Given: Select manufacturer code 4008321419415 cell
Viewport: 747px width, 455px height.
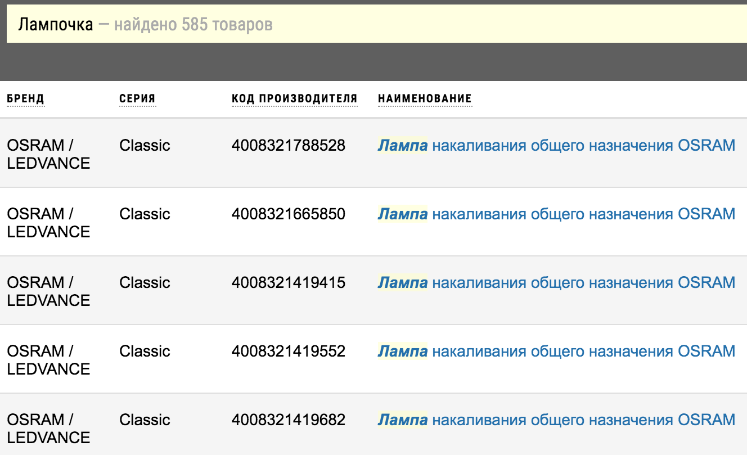Looking at the screenshot, I should pos(289,283).
